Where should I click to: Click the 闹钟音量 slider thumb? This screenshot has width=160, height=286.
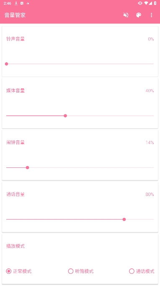tap(27, 167)
